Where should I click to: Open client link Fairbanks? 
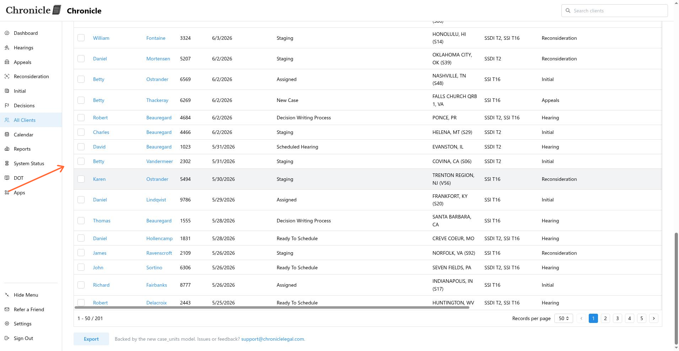click(x=157, y=285)
